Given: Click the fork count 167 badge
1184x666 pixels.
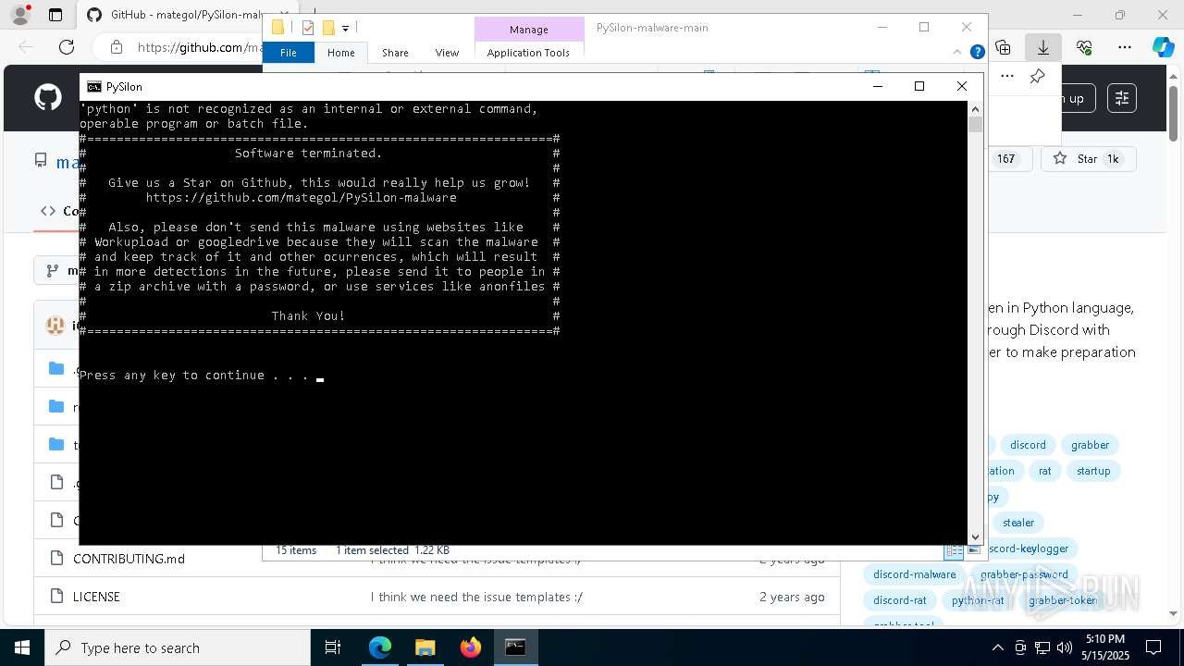Looking at the screenshot, I should (x=1005, y=159).
